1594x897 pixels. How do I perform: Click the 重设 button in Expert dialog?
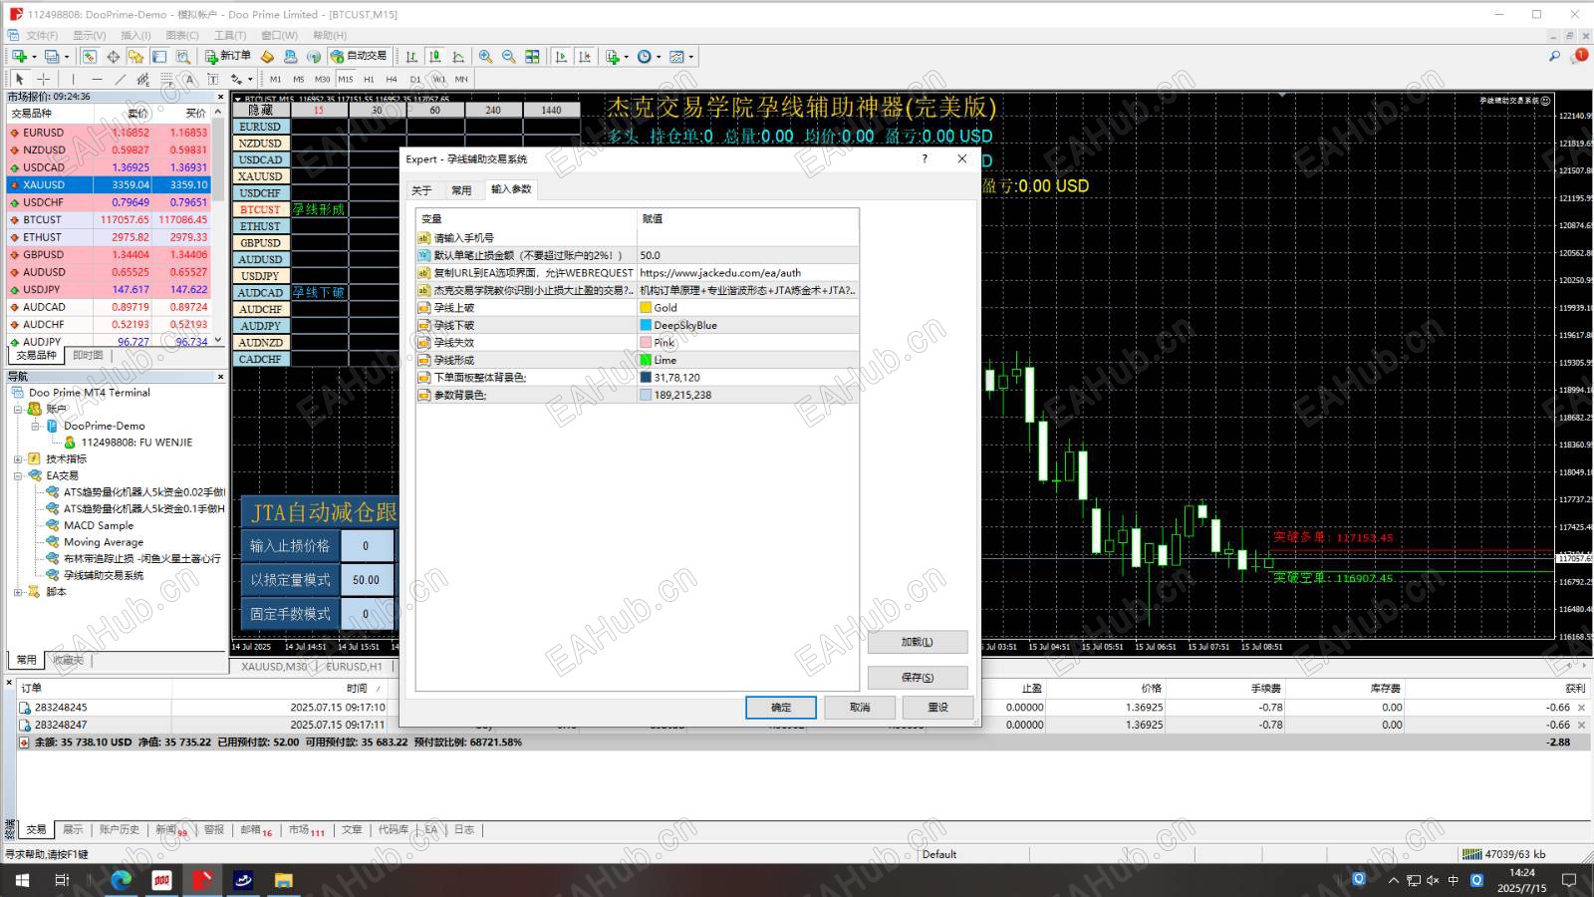click(x=937, y=707)
